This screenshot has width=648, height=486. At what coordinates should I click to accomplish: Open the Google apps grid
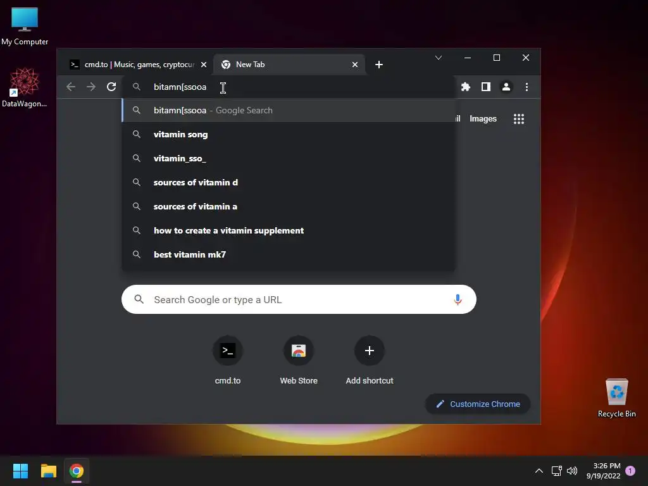pos(519,119)
